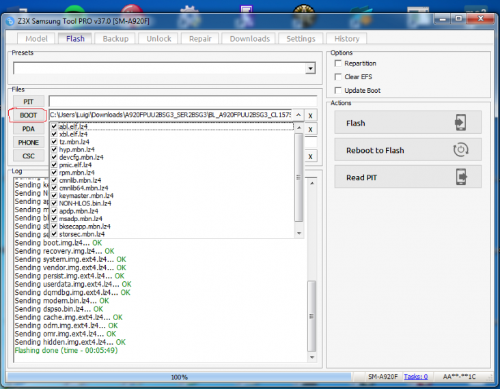This screenshot has height=389, width=500.
Task: Click the PIT file button
Action: point(29,102)
